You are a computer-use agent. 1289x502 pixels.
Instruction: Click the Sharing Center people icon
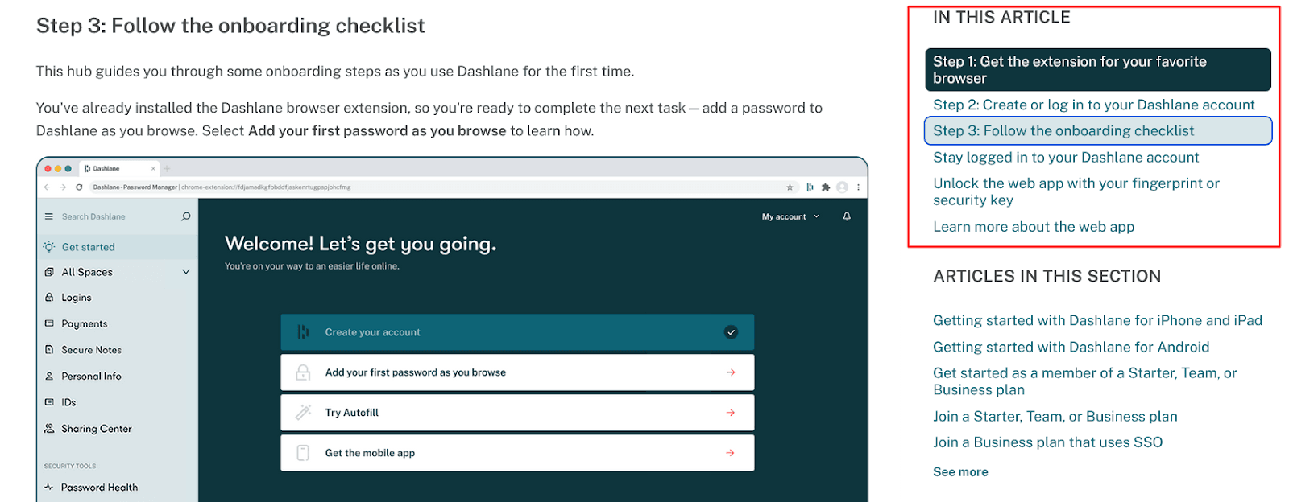tap(49, 429)
